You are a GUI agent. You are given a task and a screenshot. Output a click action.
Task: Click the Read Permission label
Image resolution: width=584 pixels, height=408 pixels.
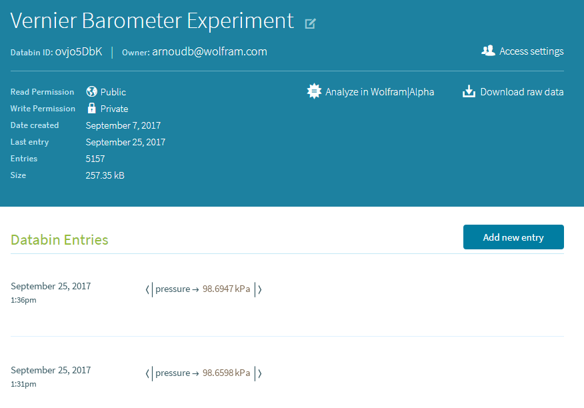point(42,91)
